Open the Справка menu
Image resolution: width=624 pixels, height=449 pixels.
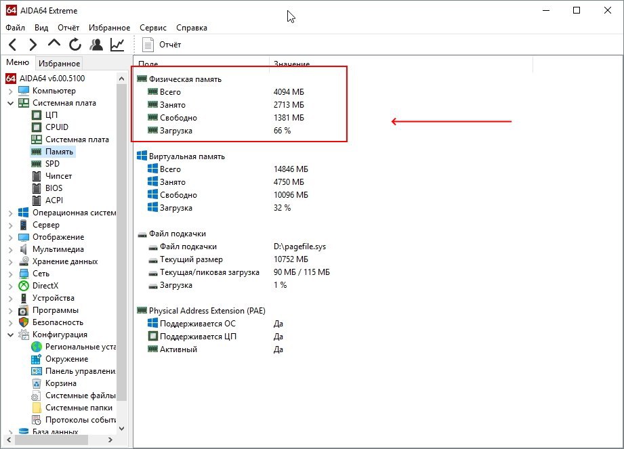pos(192,28)
